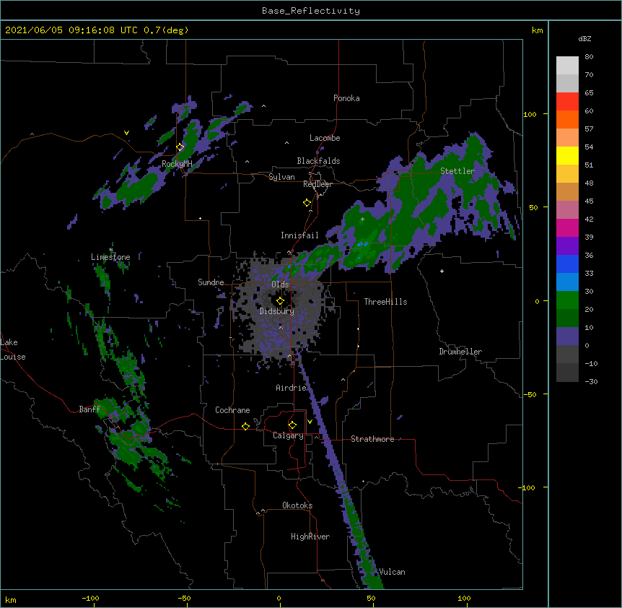Click the -50 tick on the horizontal km axis
The height and width of the screenshot is (608, 622).
[x=184, y=598]
